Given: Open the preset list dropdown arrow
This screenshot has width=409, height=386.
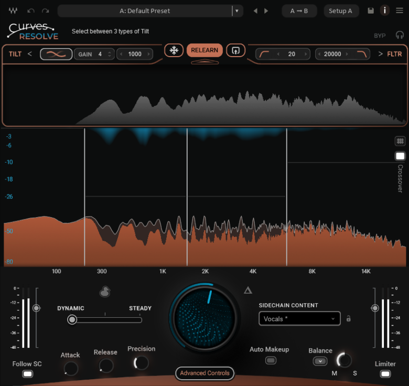Looking at the screenshot, I should tap(237, 11).
